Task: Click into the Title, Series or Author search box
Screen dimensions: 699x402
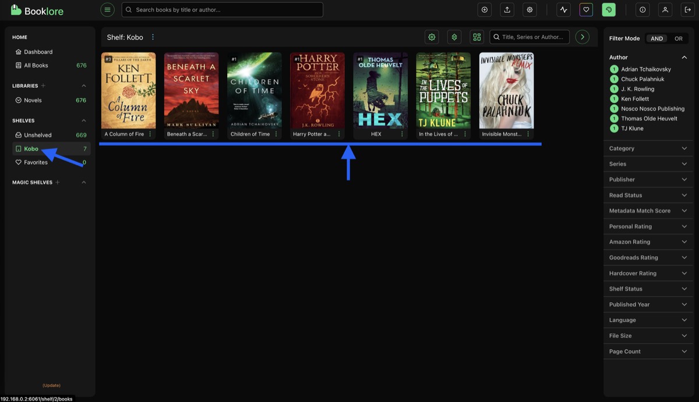Action: point(529,36)
